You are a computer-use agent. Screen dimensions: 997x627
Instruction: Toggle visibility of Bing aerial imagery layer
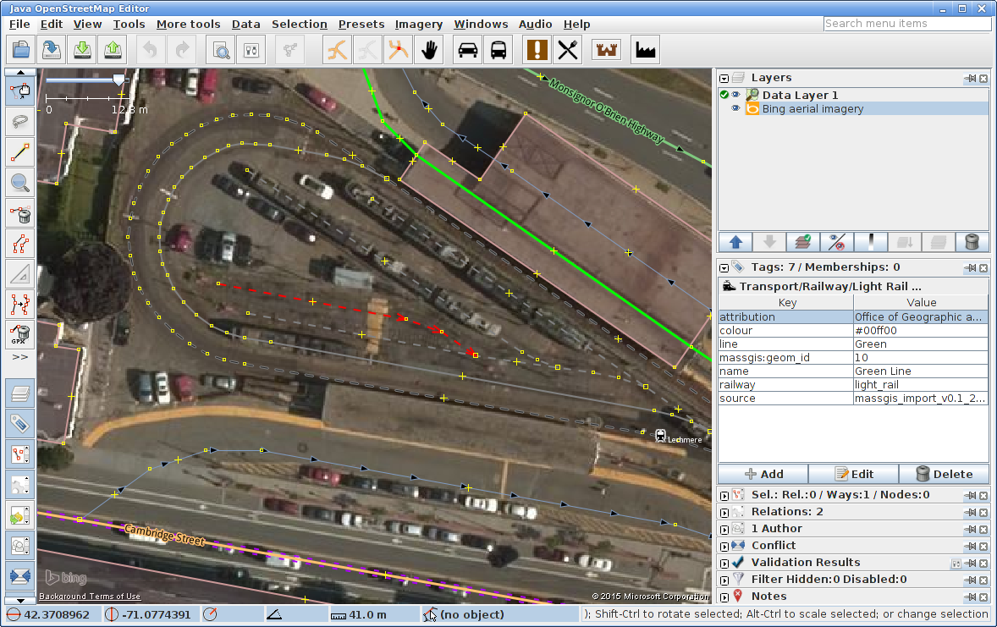tap(736, 109)
